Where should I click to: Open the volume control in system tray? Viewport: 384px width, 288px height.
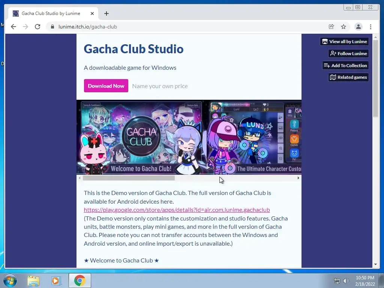[x=346, y=281]
